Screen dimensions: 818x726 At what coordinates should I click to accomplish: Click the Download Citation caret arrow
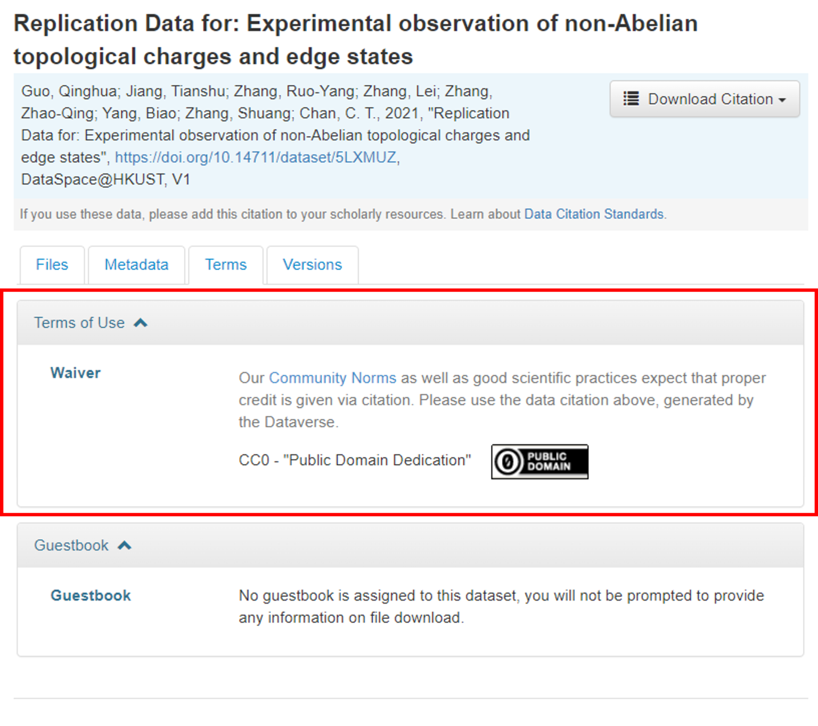(x=782, y=99)
